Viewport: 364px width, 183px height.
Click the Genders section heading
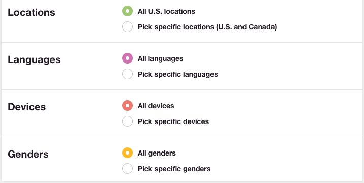click(28, 154)
